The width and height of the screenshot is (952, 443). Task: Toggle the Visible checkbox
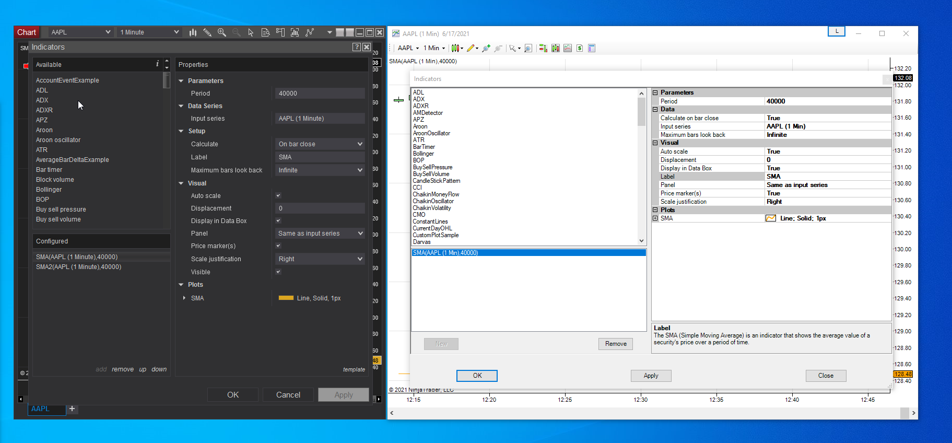click(278, 272)
